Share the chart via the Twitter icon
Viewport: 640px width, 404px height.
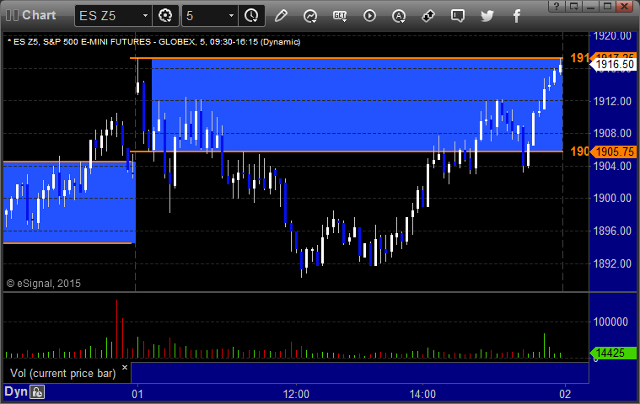487,16
